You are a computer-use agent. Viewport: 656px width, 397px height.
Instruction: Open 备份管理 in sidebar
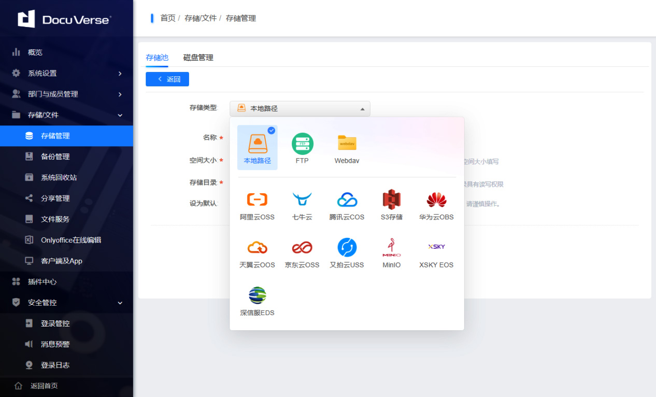point(55,157)
